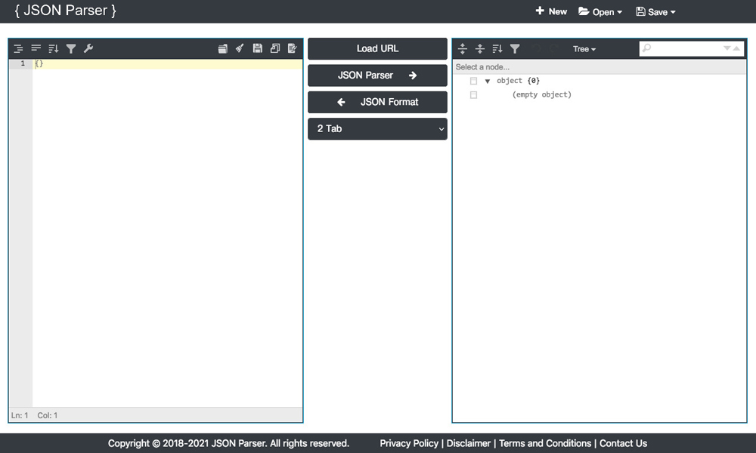This screenshot has height=453, width=756.
Task: Click the expand all icon in the tree panel
Action: (x=463, y=49)
